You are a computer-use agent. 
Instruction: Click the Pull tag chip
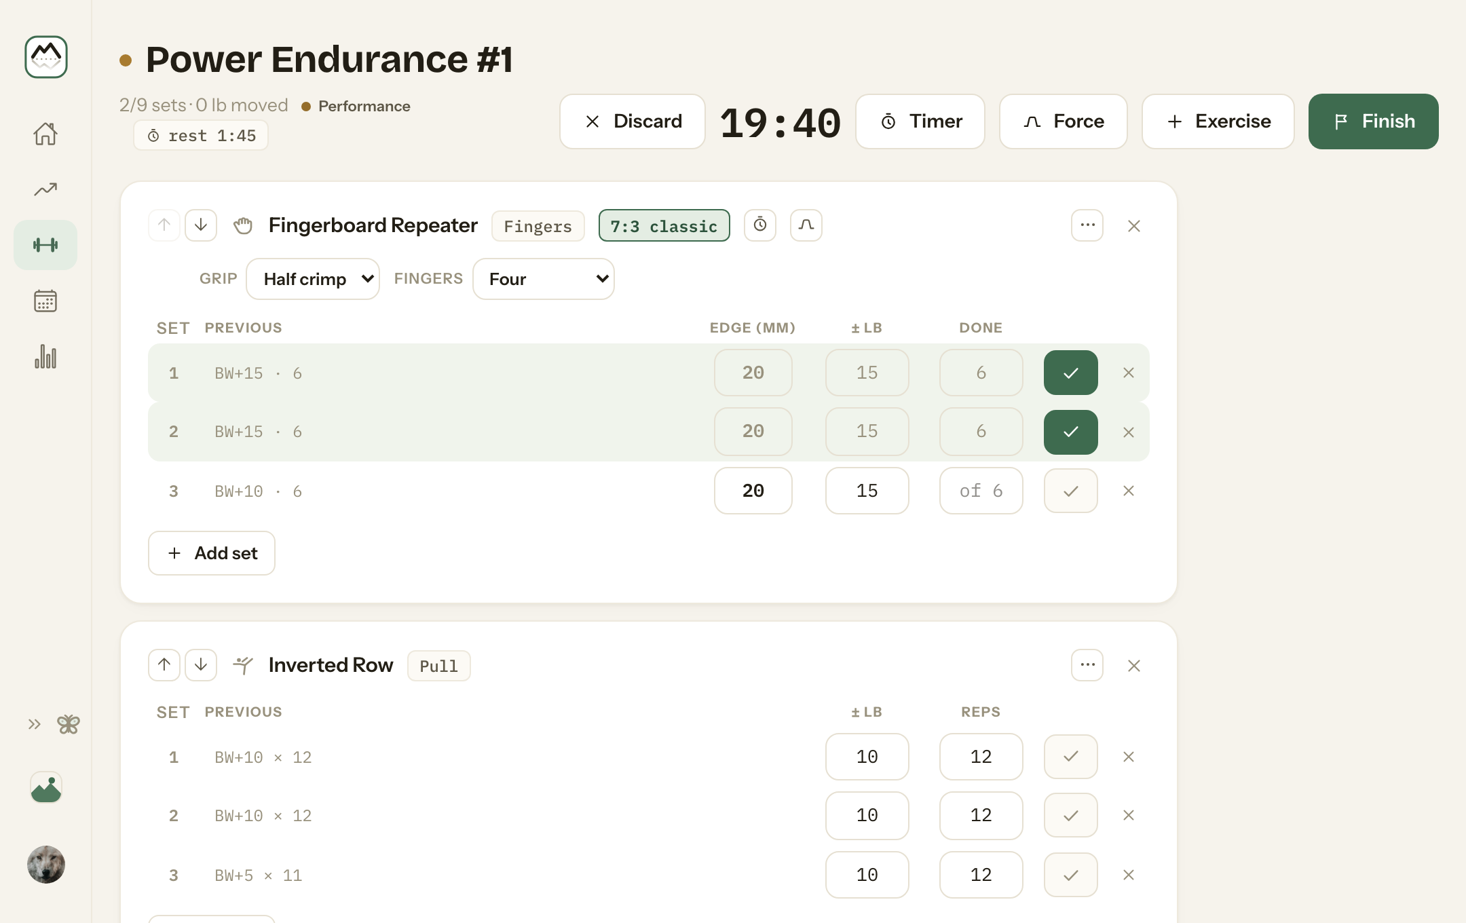click(x=439, y=666)
